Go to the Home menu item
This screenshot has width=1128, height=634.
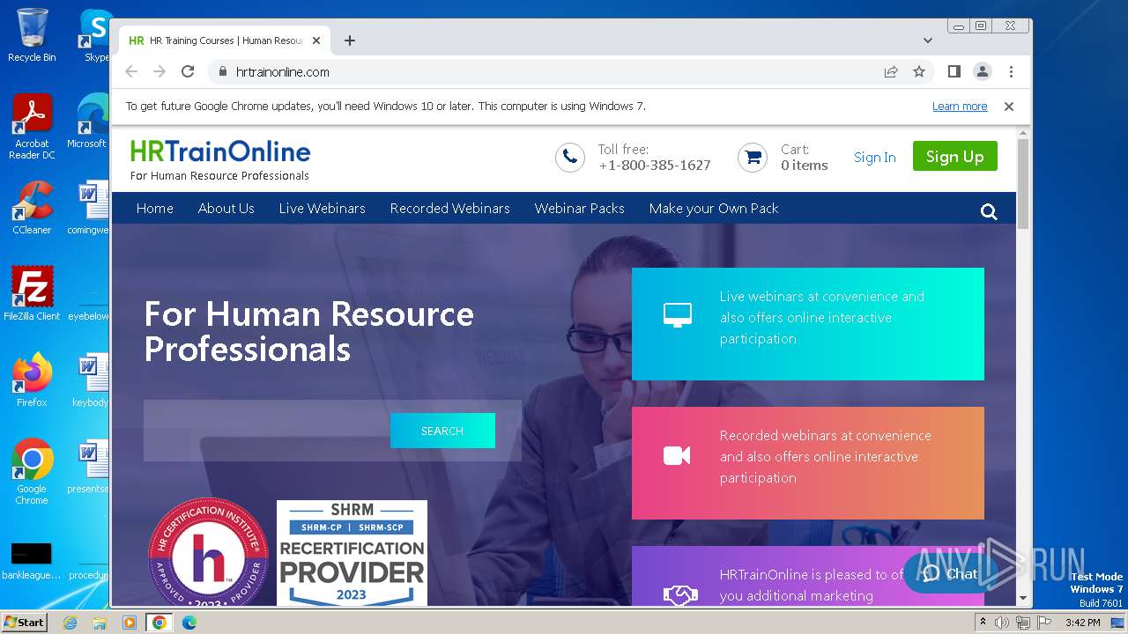[x=155, y=209]
